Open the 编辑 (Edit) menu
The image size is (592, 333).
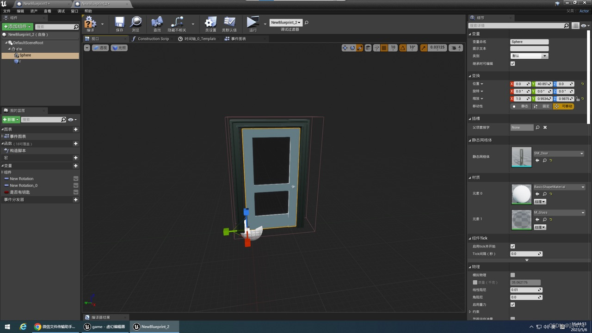click(x=20, y=11)
